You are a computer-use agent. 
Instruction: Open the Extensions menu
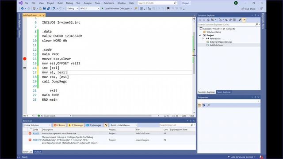[x=109, y=3]
